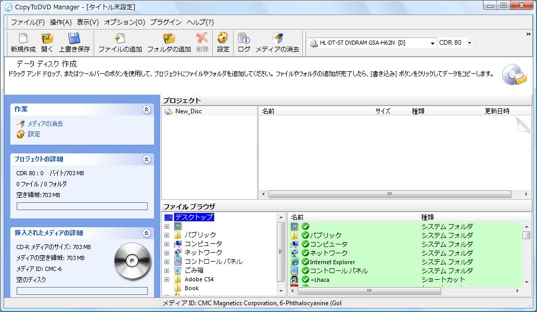Click the inserted media usage progress bar

pyautogui.click(x=82, y=291)
